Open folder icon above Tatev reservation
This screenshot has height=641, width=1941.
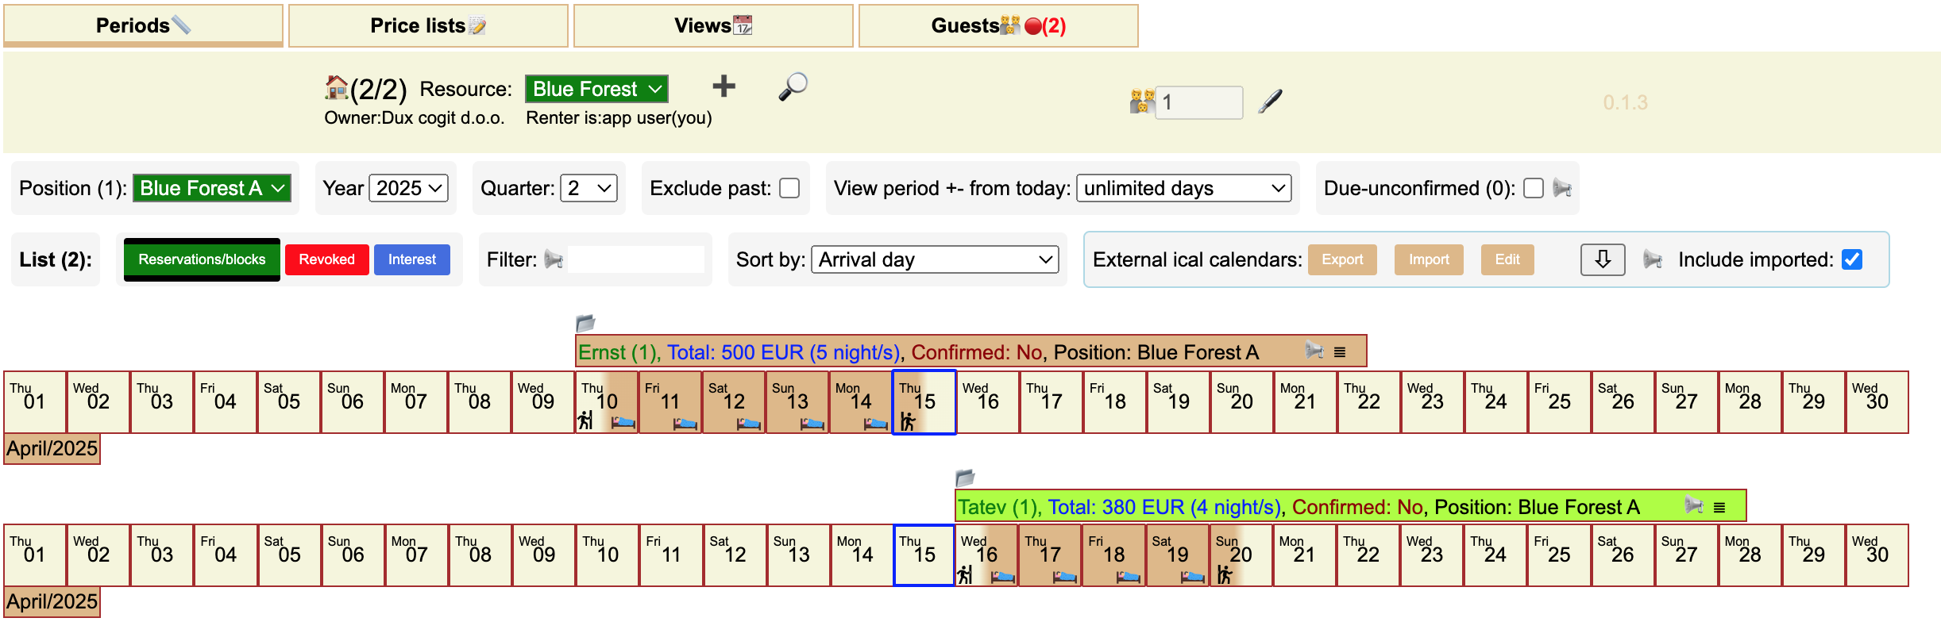(965, 478)
